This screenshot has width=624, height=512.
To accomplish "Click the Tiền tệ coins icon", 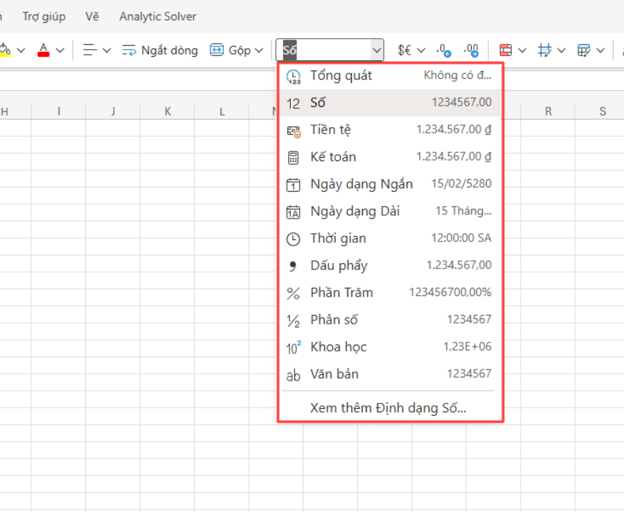I will pyautogui.click(x=294, y=131).
